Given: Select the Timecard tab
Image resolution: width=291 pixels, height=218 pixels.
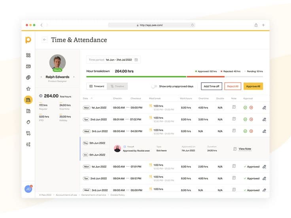Looking at the screenshot, I should (96, 86).
